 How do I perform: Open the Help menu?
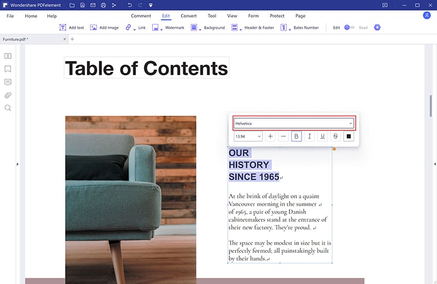pyautogui.click(x=52, y=16)
